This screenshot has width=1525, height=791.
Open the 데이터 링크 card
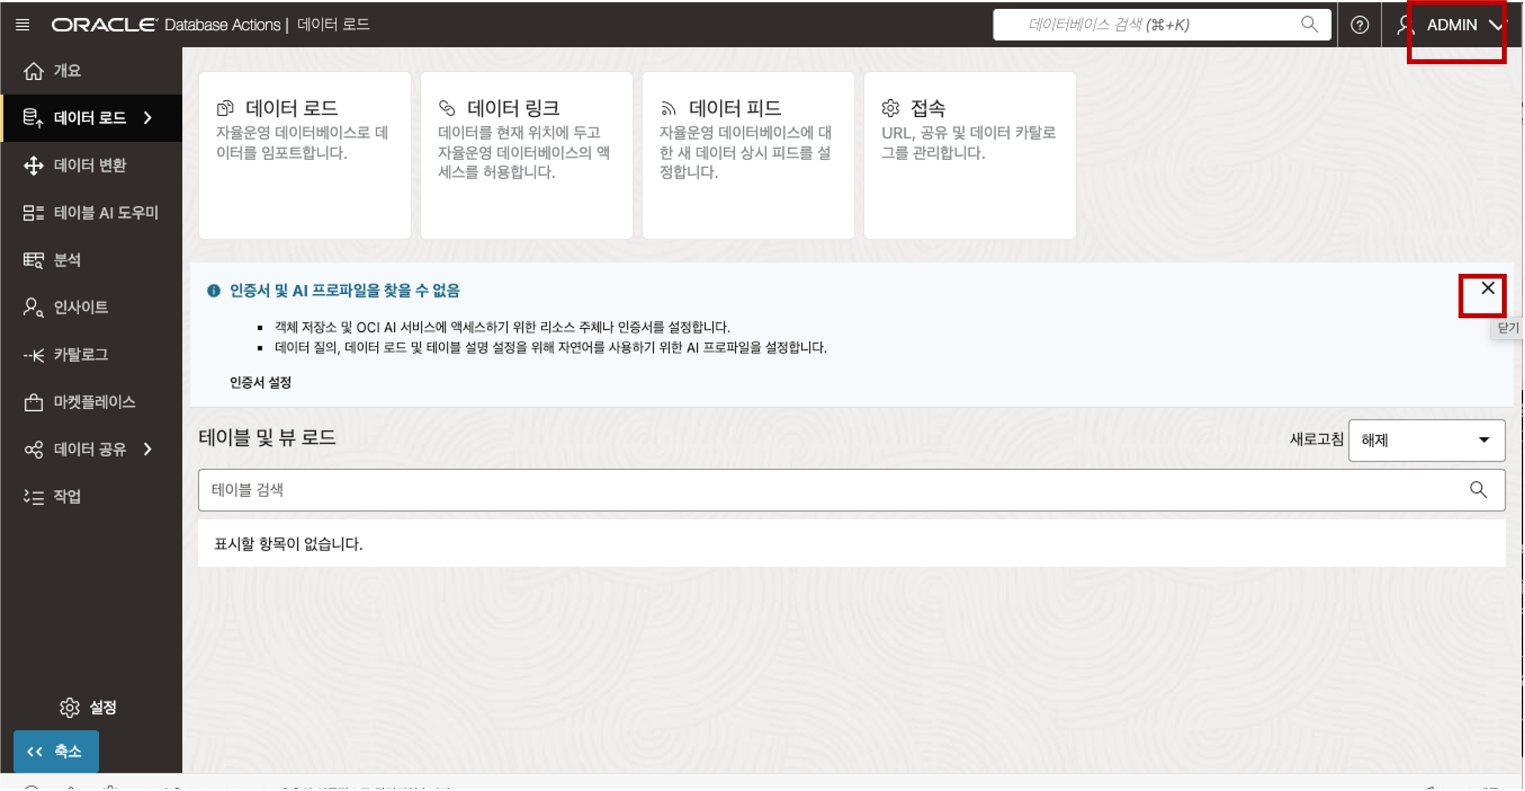click(526, 155)
